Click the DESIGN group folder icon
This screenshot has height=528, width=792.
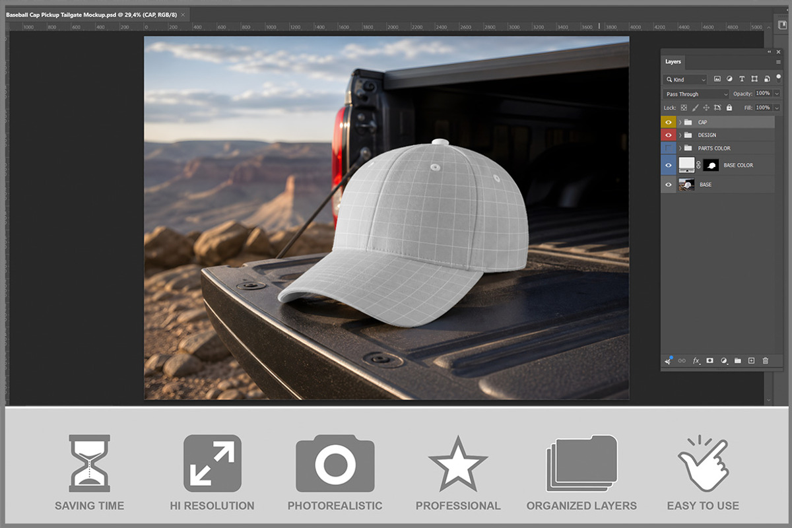tap(688, 135)
